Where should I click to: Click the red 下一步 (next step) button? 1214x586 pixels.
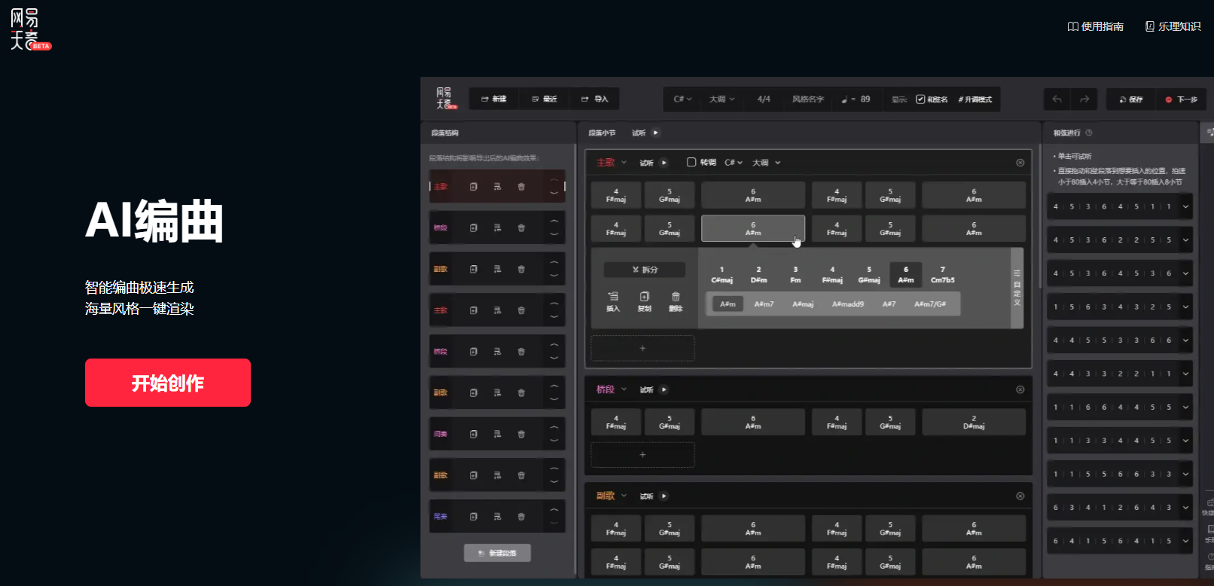pyautogui.click(x=1182, y=99)
